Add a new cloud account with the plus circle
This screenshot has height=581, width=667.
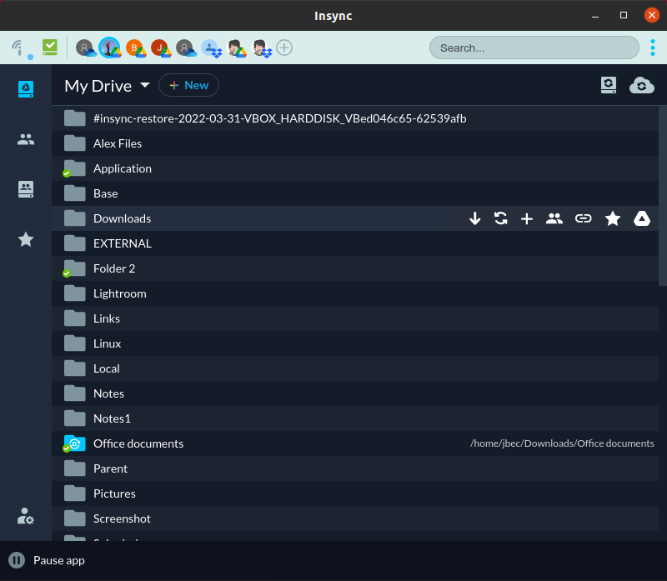coord(284,48)
